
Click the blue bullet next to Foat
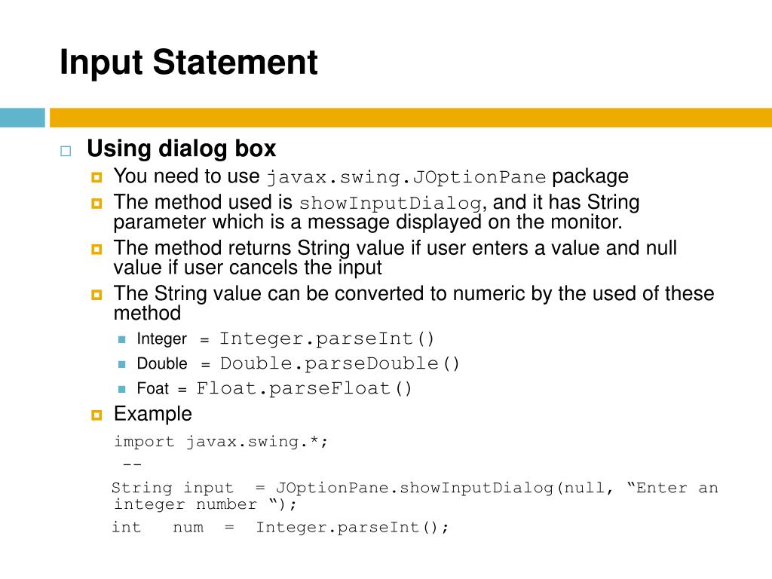[122, 389]
